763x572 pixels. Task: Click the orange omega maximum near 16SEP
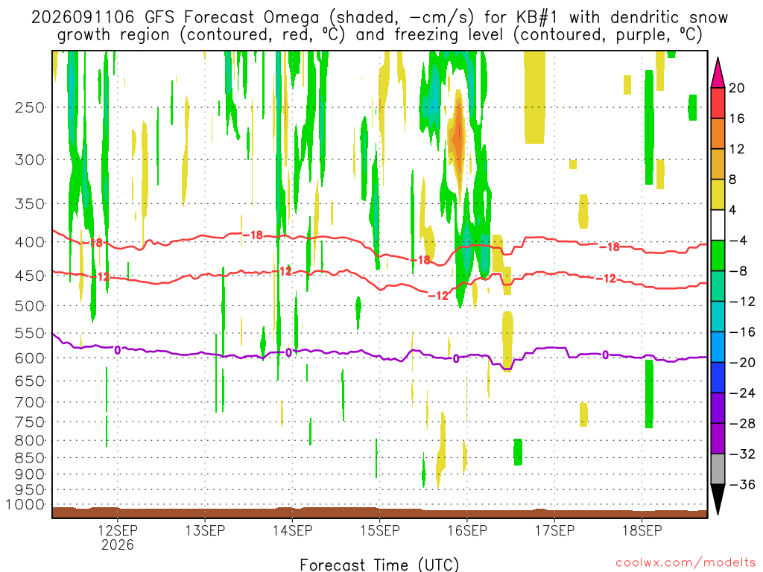[x=458, y=136]
